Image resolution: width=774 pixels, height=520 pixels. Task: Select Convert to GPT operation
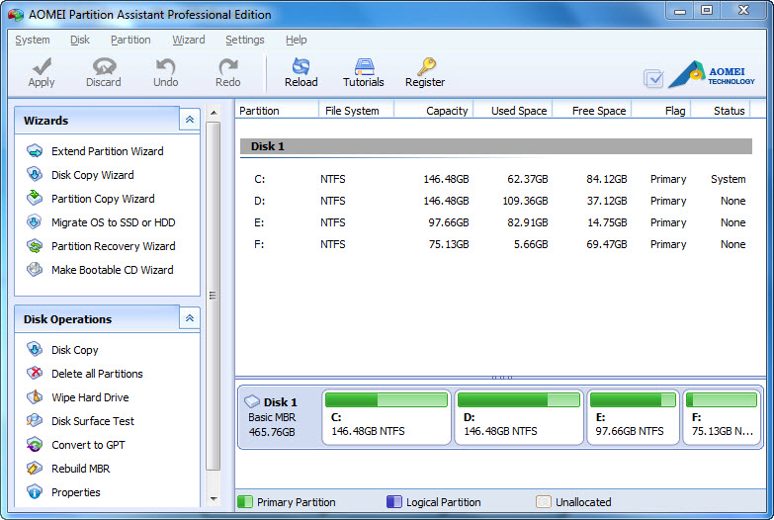pyautogui.click(x=88, y=445)
